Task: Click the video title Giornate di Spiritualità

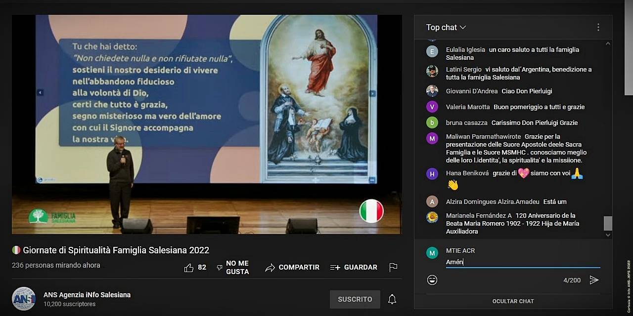Action: (x=116, y=250)
